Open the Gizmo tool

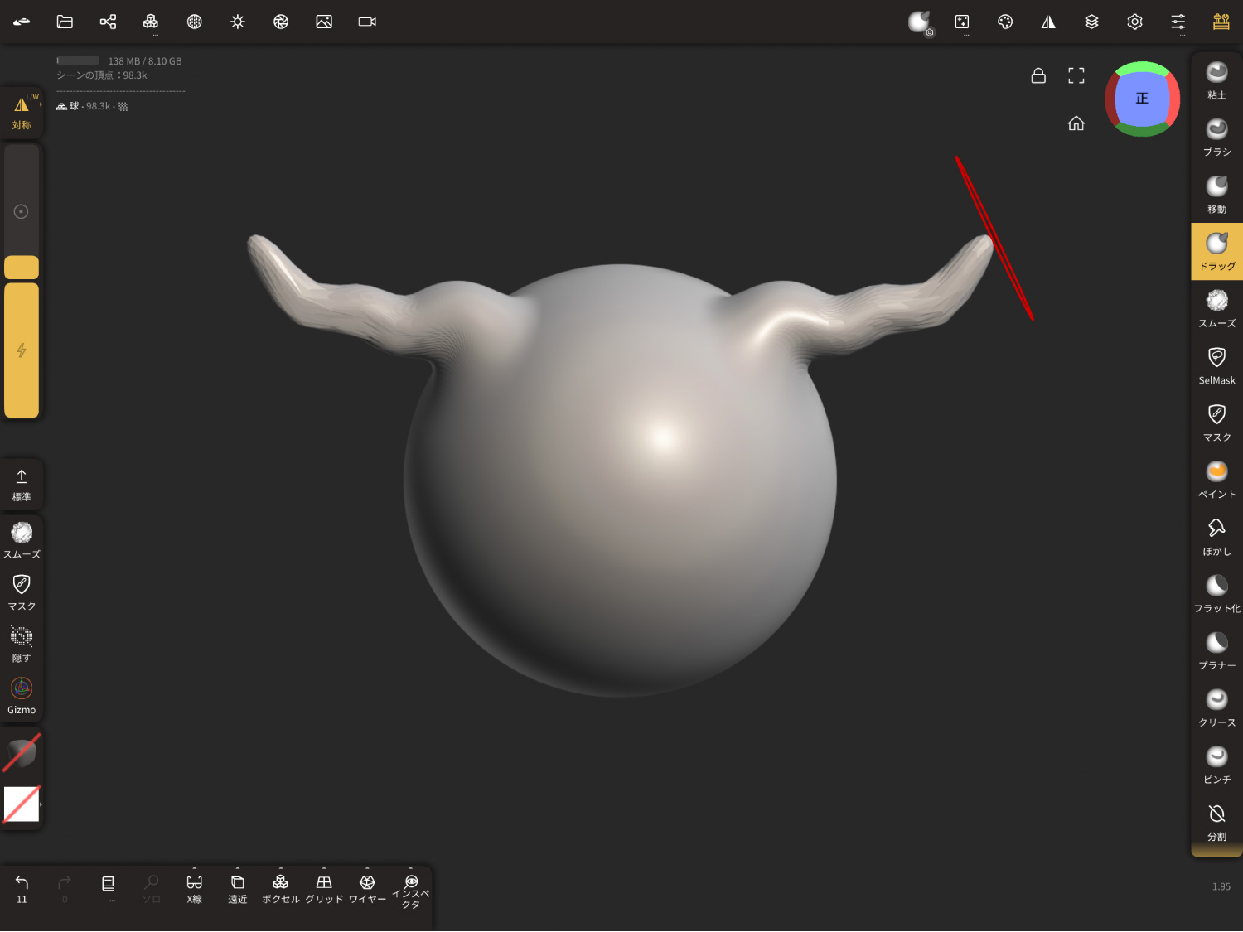[x=22, y=696]
